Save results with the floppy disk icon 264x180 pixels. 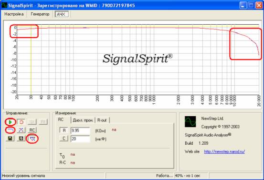pos(10,139)
